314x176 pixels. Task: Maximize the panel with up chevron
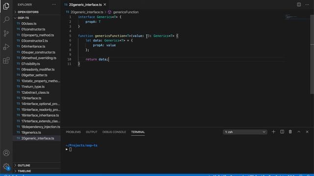[299, 132]
